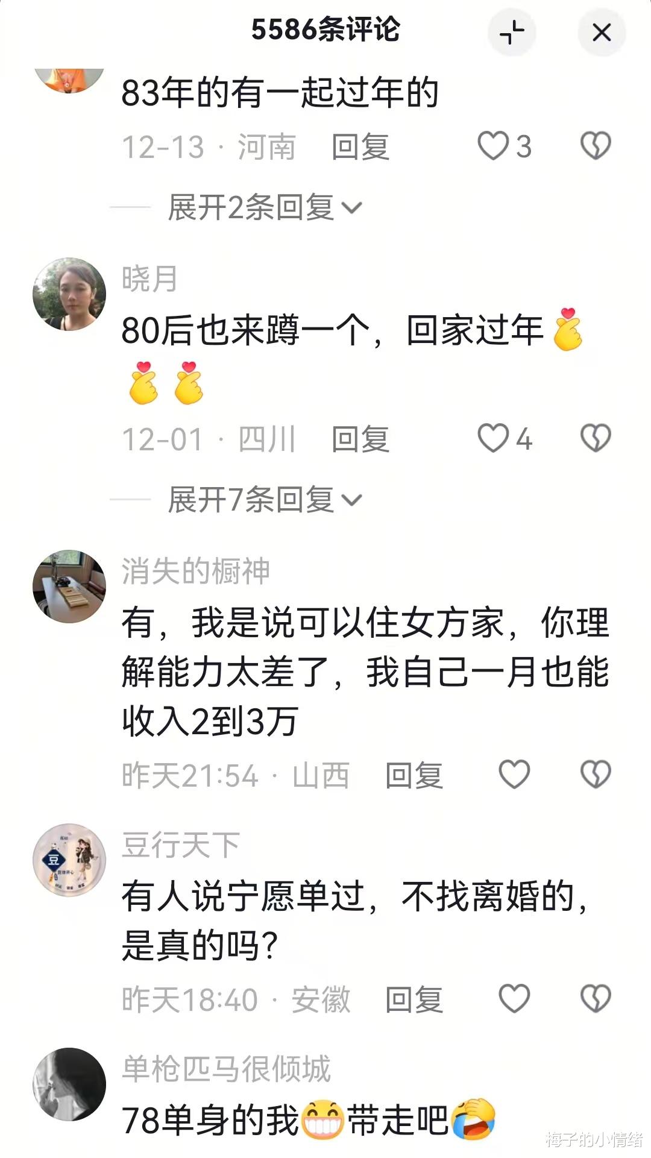This screenshot has width=651, height=1158.
Task: Dislike 豆行天下's 安徽 comment
Action: (596, 999)
